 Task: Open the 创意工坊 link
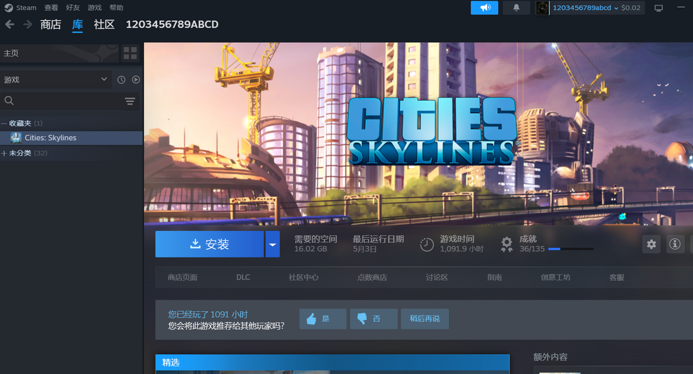[556, 277]
